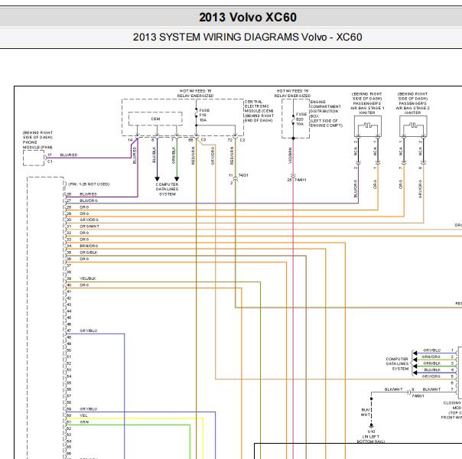The height and width of the screenshot is (459, 462).
Task: Click the Stage 2 igniter component symbol
Action: pyautogui.click(x=413, y=126)
